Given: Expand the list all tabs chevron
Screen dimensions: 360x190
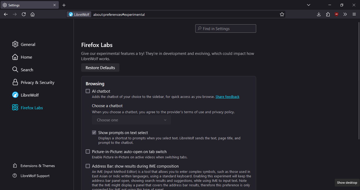Looking at the screenshot, I should 309,5.
